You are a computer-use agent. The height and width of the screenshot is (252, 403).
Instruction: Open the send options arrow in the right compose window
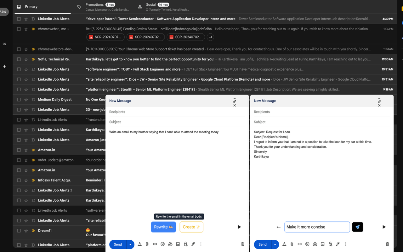pyautogui.click(x=275, y=244)
